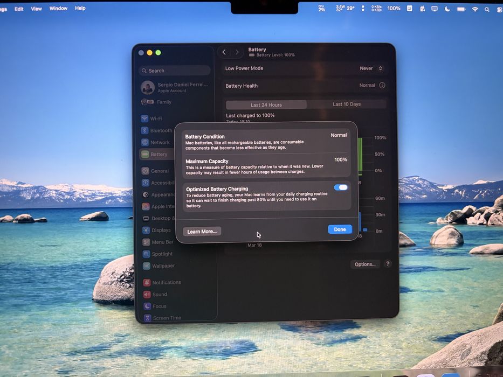Select the Desktop & Dock sidebar icon
Screen dimensions: 503x377
[x=146, y=218]
